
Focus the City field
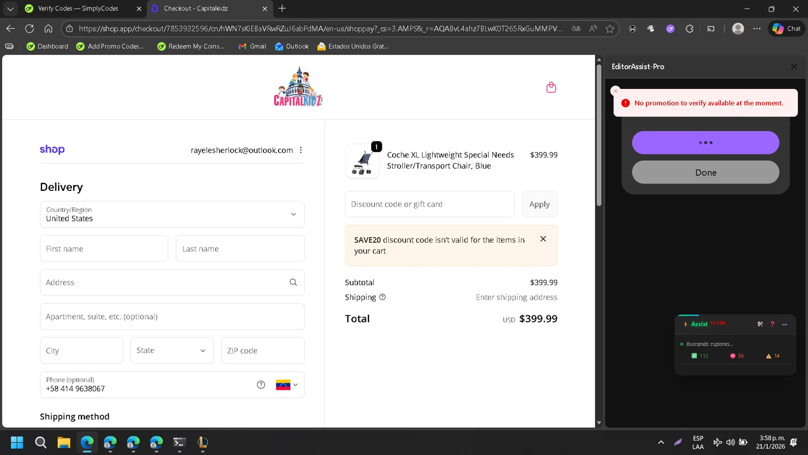(x=81, y=350)
